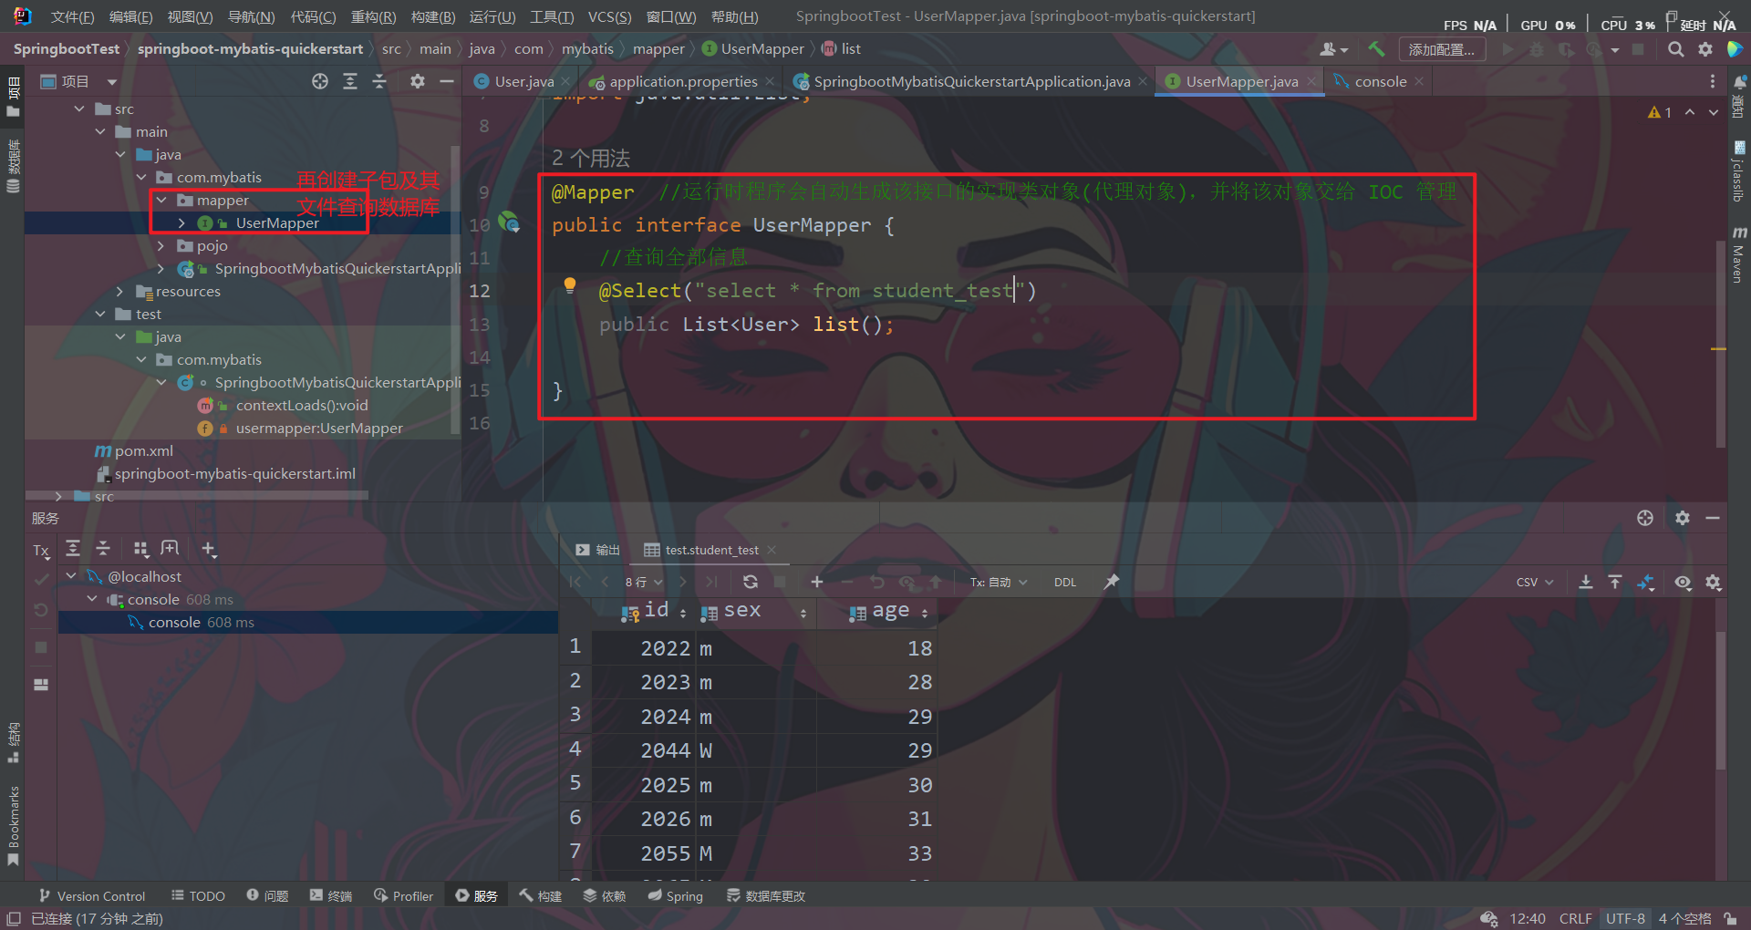Open Version Control tool window button
The width and height of the screenshot is (1751, 930).
tap(91, 895)
